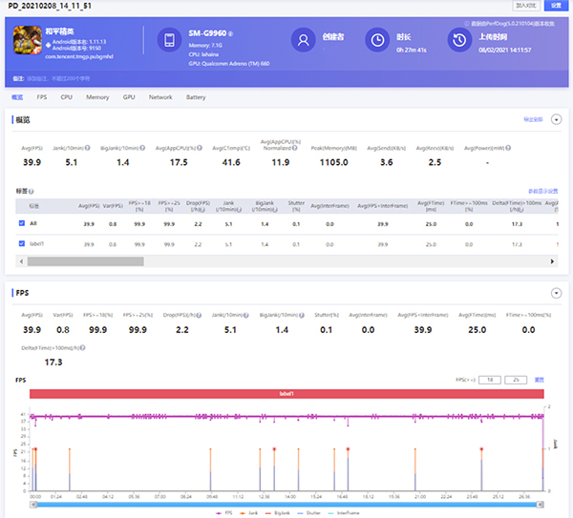
Task: Collapse the overview section with round arrow
Action: coord(555,119)
